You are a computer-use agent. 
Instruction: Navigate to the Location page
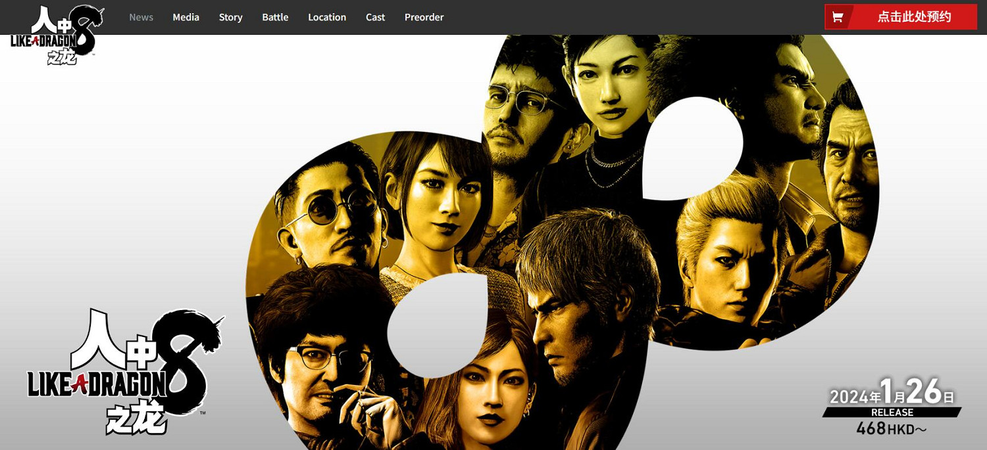[x=326, y=17]
